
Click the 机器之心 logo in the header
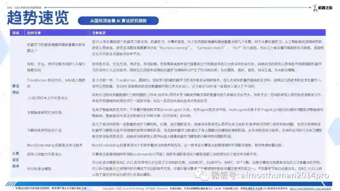(323, 8)
